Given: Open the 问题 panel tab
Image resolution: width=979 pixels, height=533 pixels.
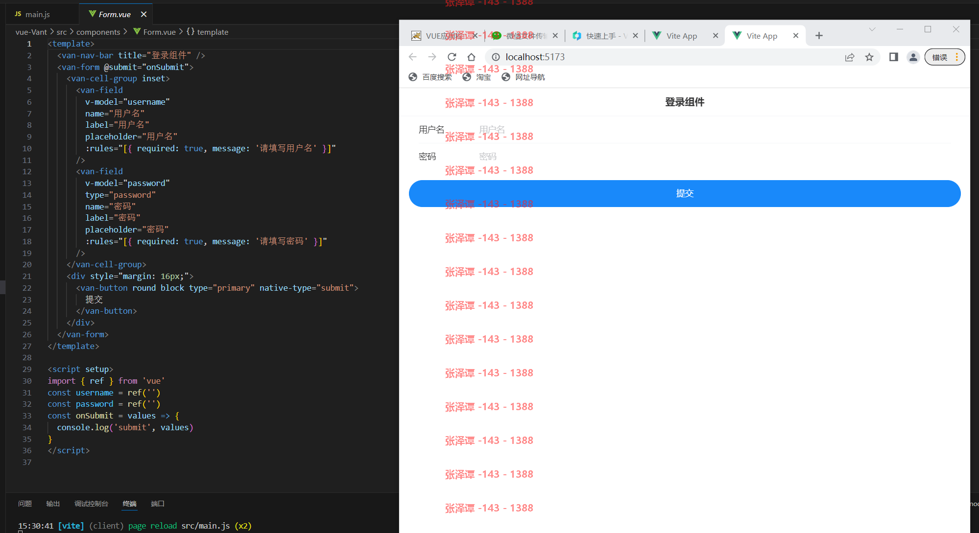Looking at the screenshot, I should pyautogui.click(x=25, y=504).
